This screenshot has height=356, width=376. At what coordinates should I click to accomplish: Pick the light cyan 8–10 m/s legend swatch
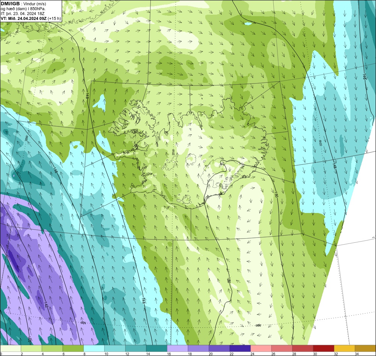coord(94,348)
